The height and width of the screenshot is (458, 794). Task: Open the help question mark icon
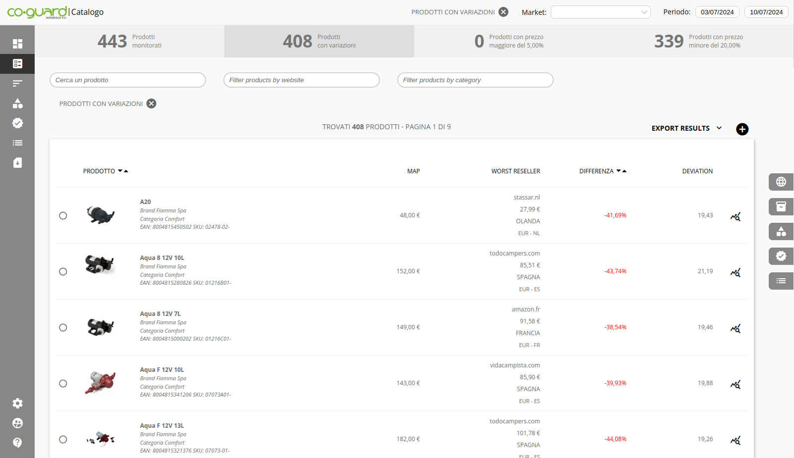click(17, 443)
